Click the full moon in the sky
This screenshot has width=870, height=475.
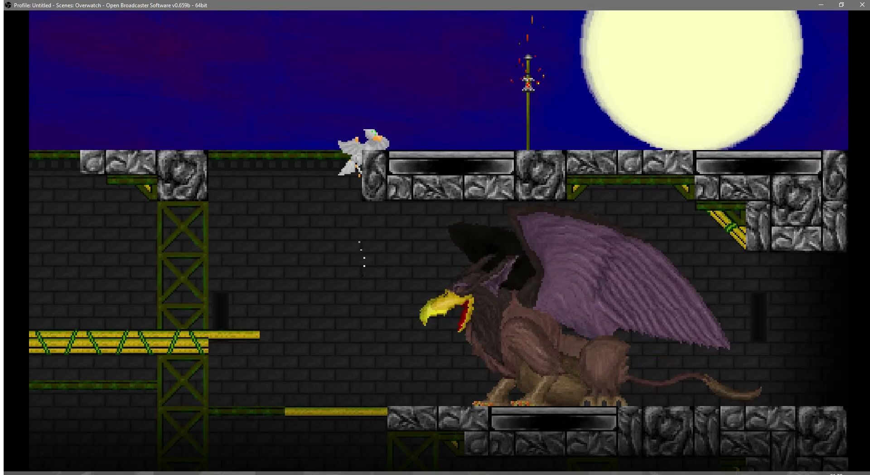pyautogui.click(x=691, y=77)
